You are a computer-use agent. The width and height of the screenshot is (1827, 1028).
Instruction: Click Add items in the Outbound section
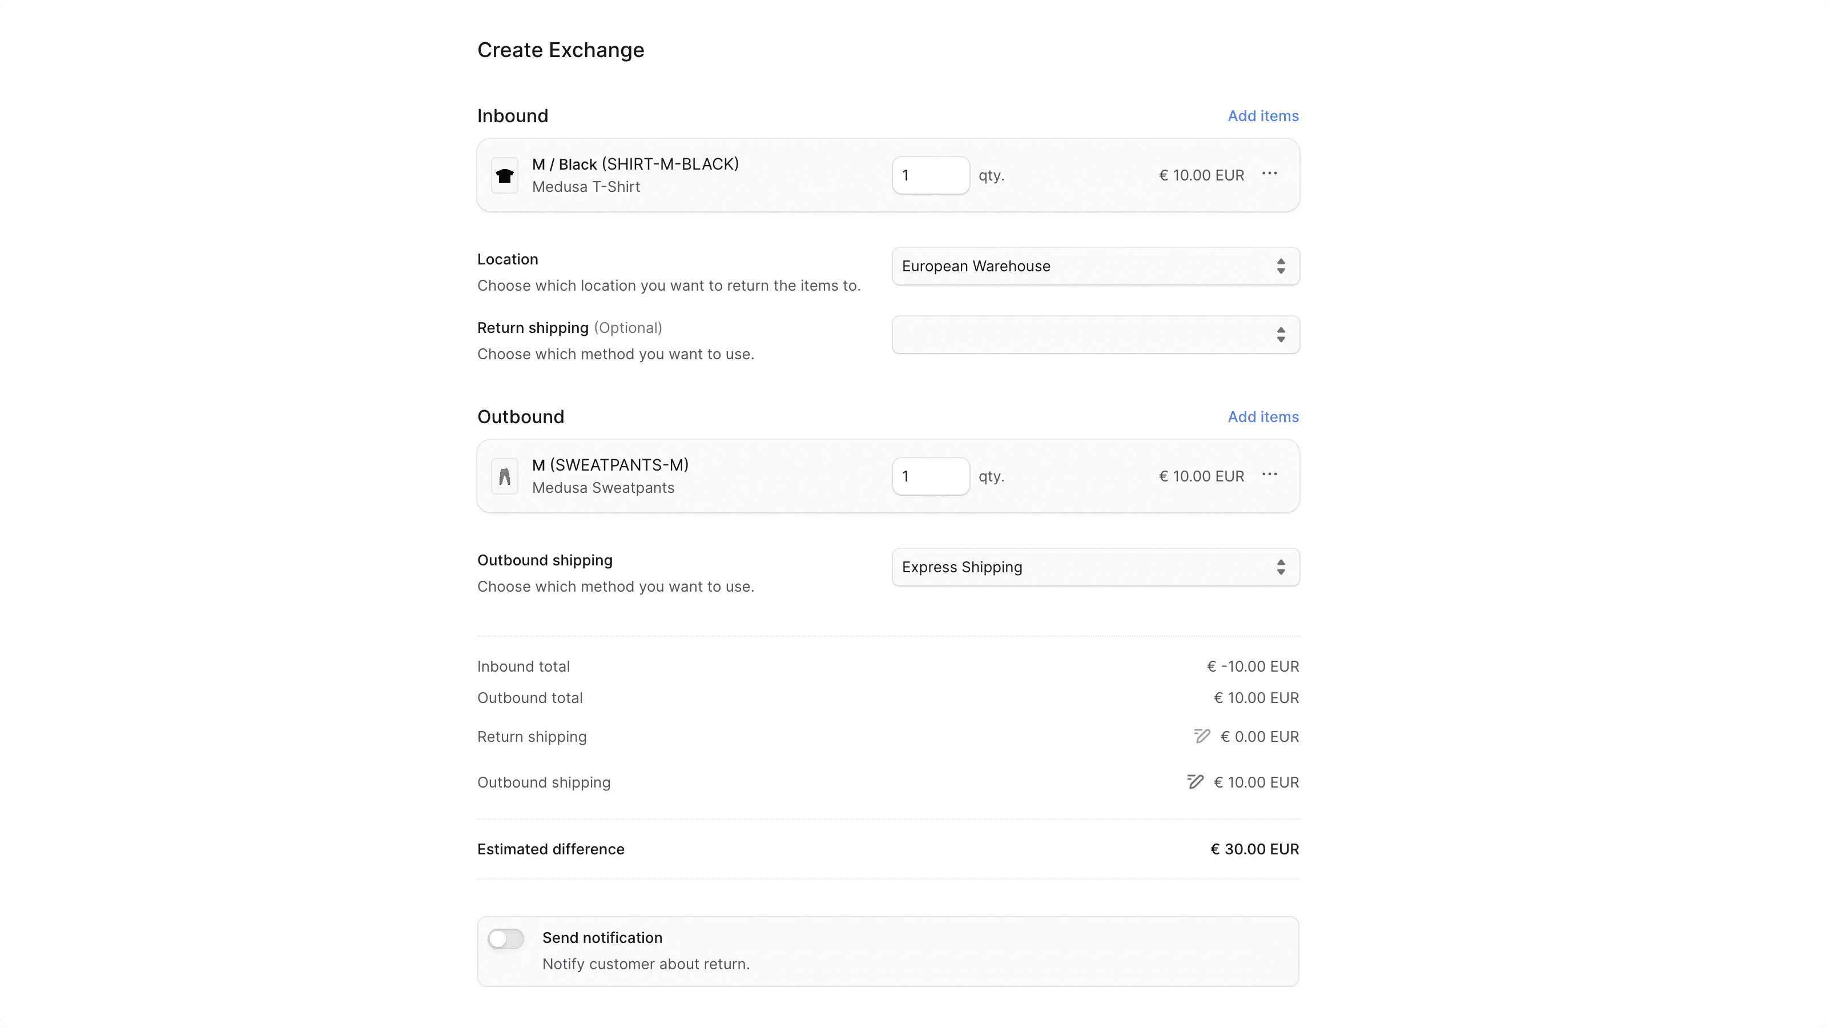[x=1262, y=416]
